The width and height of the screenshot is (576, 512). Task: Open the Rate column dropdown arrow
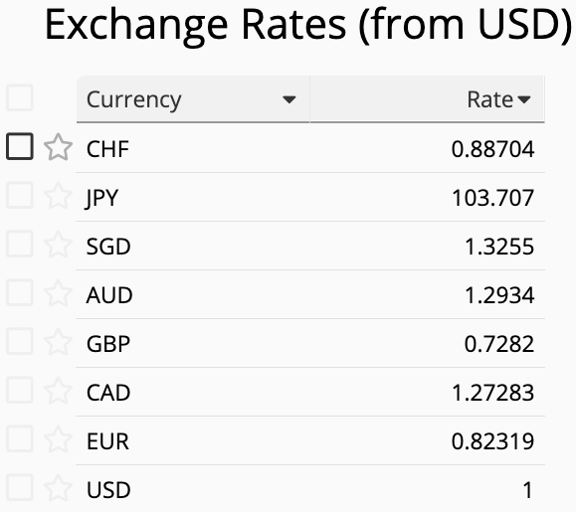(524, 99)
